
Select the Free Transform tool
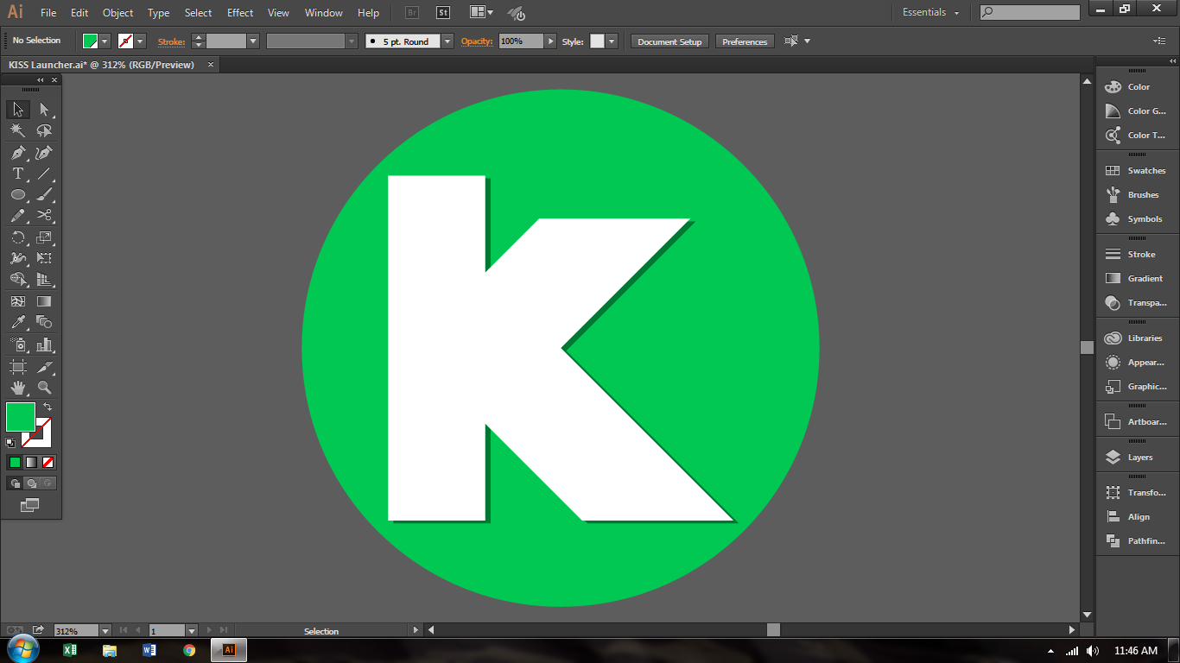[x=44, y=258]
